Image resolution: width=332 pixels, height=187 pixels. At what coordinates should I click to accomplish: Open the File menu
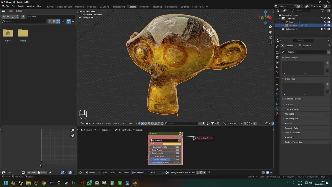[x=8, y=6]
